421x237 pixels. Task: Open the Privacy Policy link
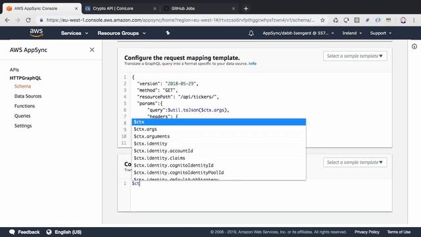click(367, 232)
